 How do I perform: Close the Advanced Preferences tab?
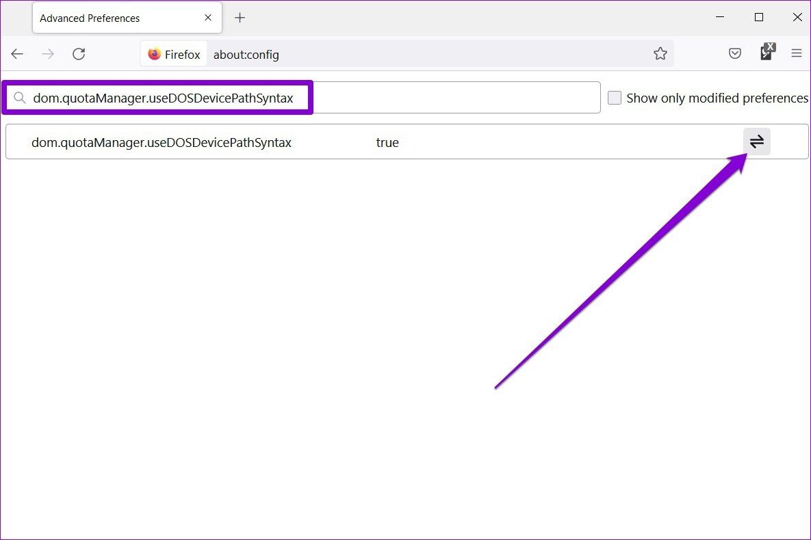tap(208, 18)
